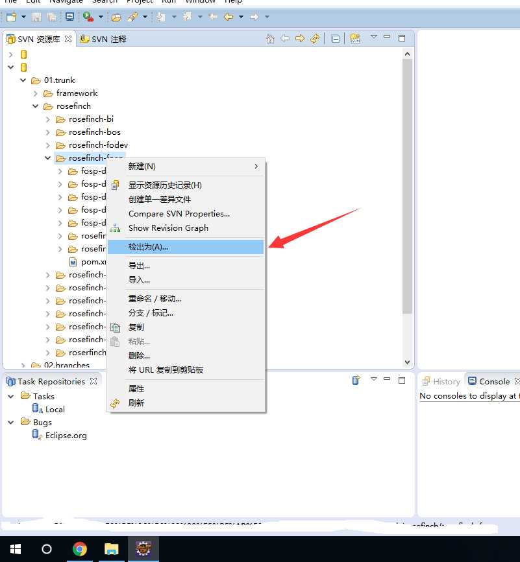The image size is (520, 562).
Task: Choose 导入... menu entry
Action: pyautogui.click(x=186, y=280)
